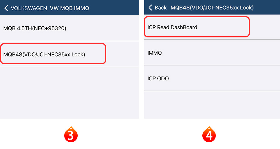The image size is (280, 149).
Task: Click the MQB48 title in right header
Action: (x=212, y=8)
